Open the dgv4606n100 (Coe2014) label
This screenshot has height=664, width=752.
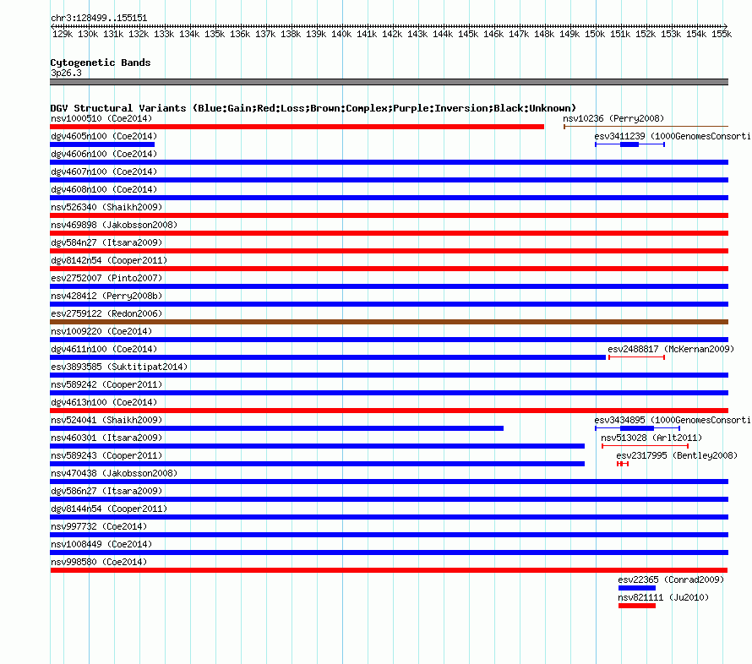[x=104, y=154]
